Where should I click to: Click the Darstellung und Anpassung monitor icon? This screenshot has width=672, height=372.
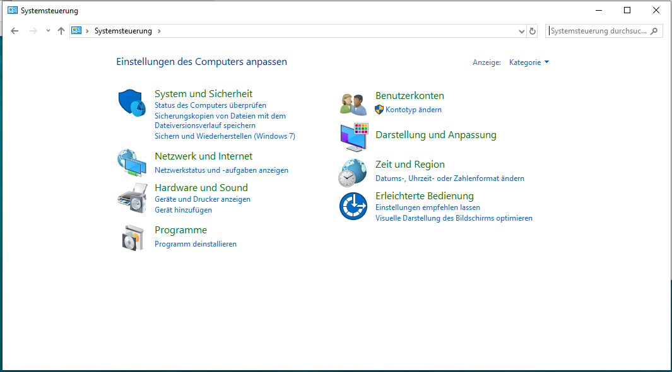tap(353, 137)
